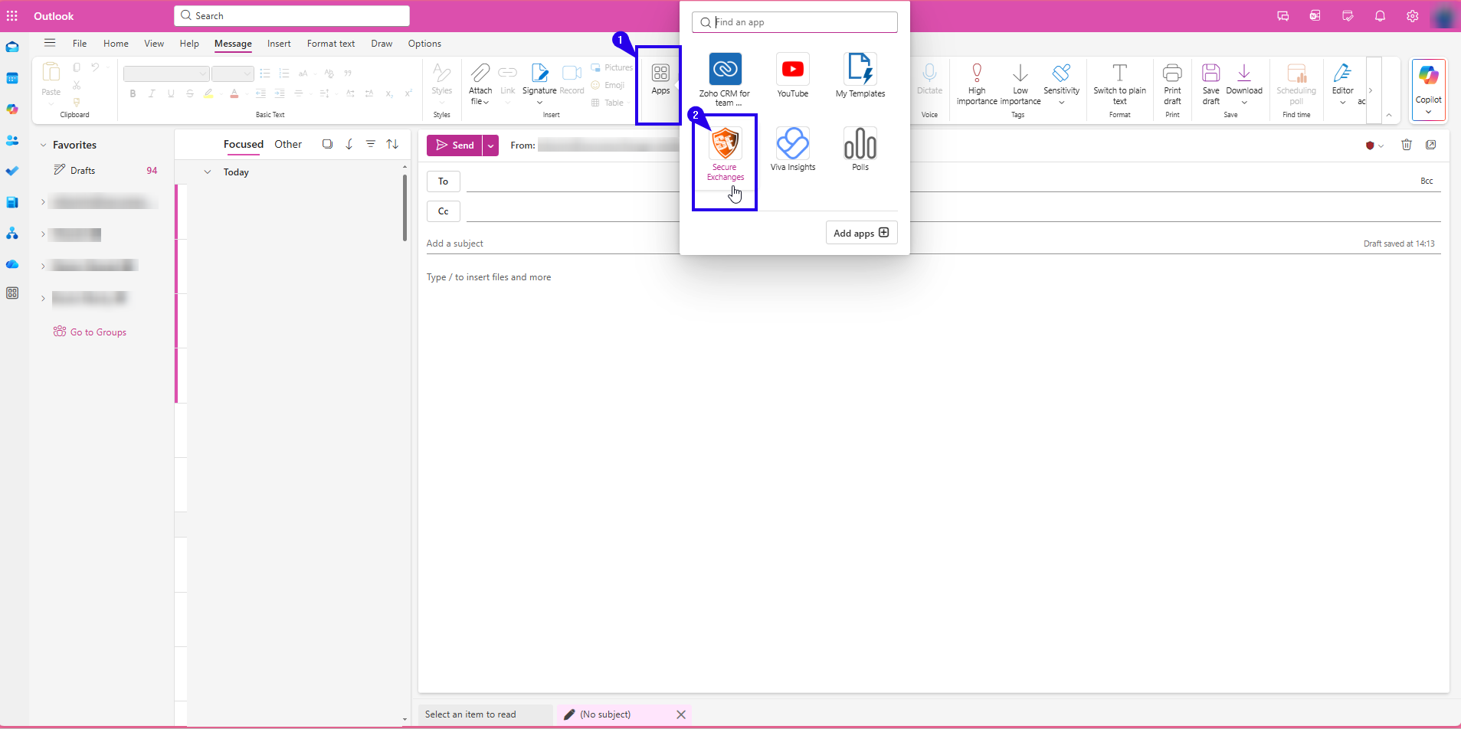The image size is (1461, 729).
Task: Toggle strikethrough formatting
Action: 190,93
